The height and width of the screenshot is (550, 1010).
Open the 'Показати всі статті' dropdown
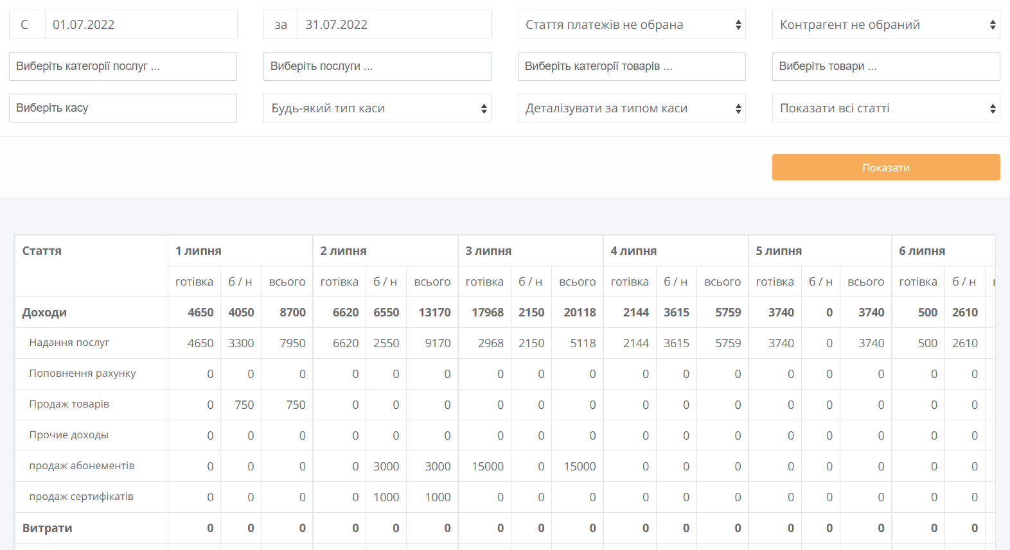click(x=885, y=108)
